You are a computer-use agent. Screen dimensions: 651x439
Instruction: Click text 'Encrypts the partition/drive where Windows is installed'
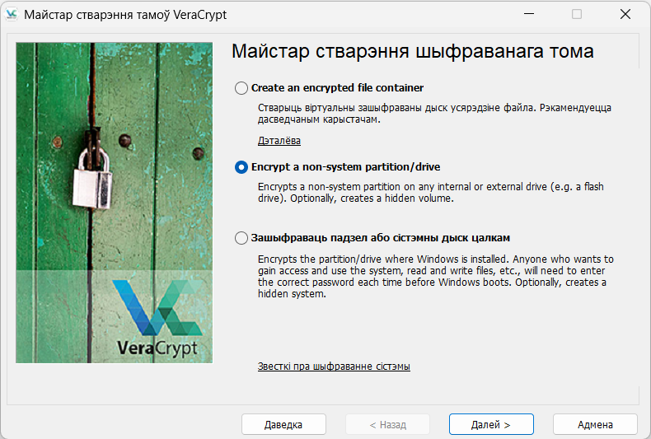click(x=384, y=259)
